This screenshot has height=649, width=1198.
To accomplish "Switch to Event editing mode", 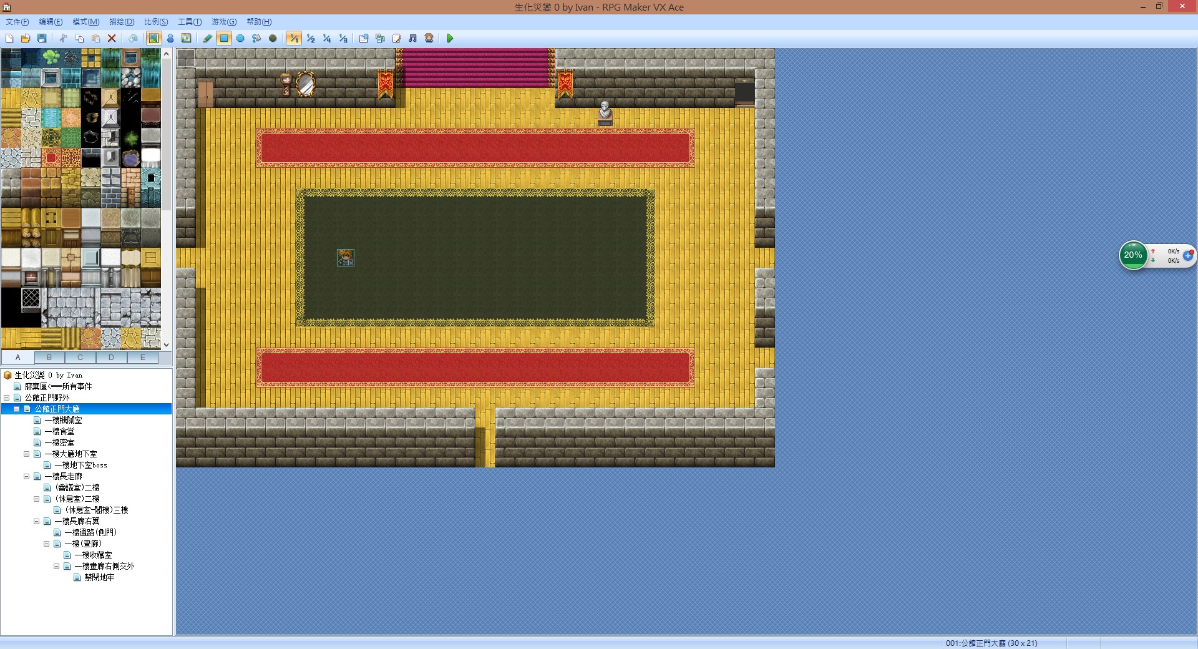I will (x=170, y=38).
